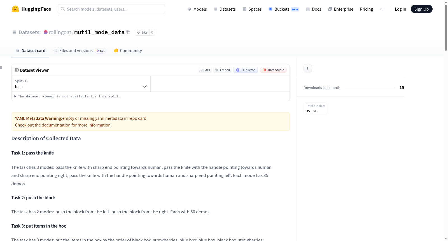Open the Models menu item
Image resolution: width=448 pixels, height=241 pixels.
(197, 9)
